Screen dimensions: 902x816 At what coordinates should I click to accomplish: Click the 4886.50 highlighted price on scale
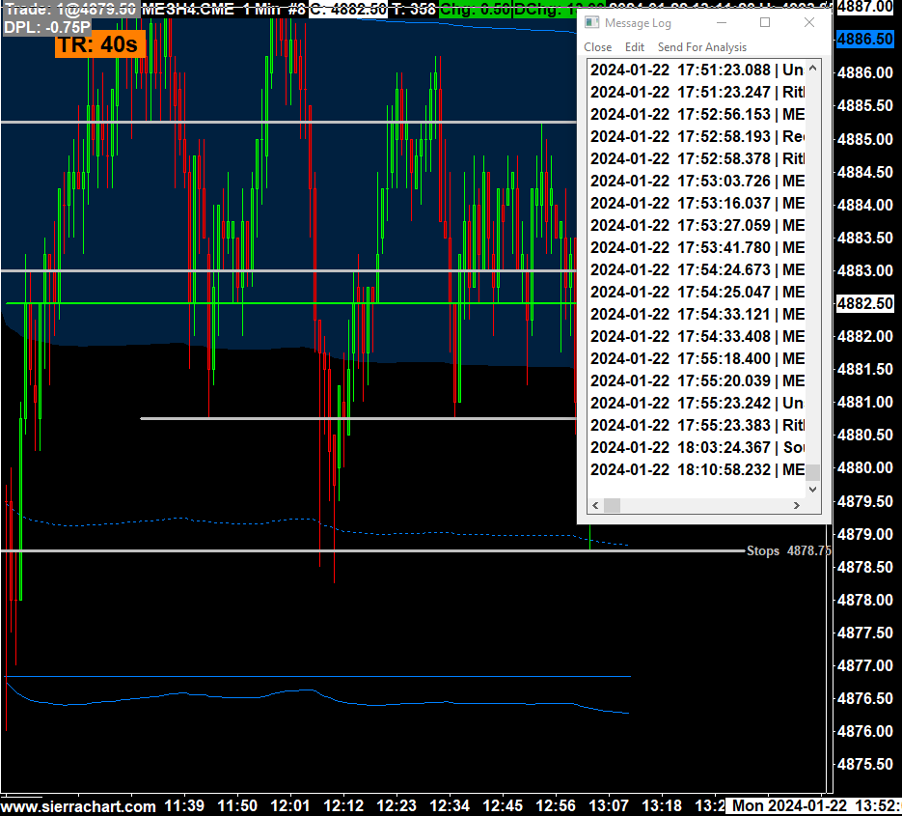pos(864,40)
